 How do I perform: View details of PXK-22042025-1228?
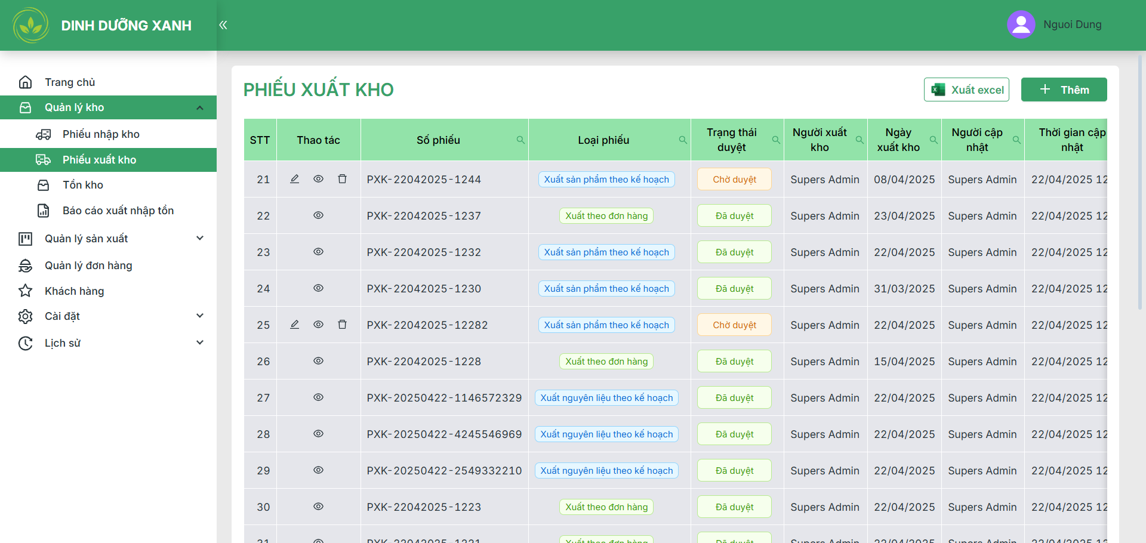coord(318,361)
